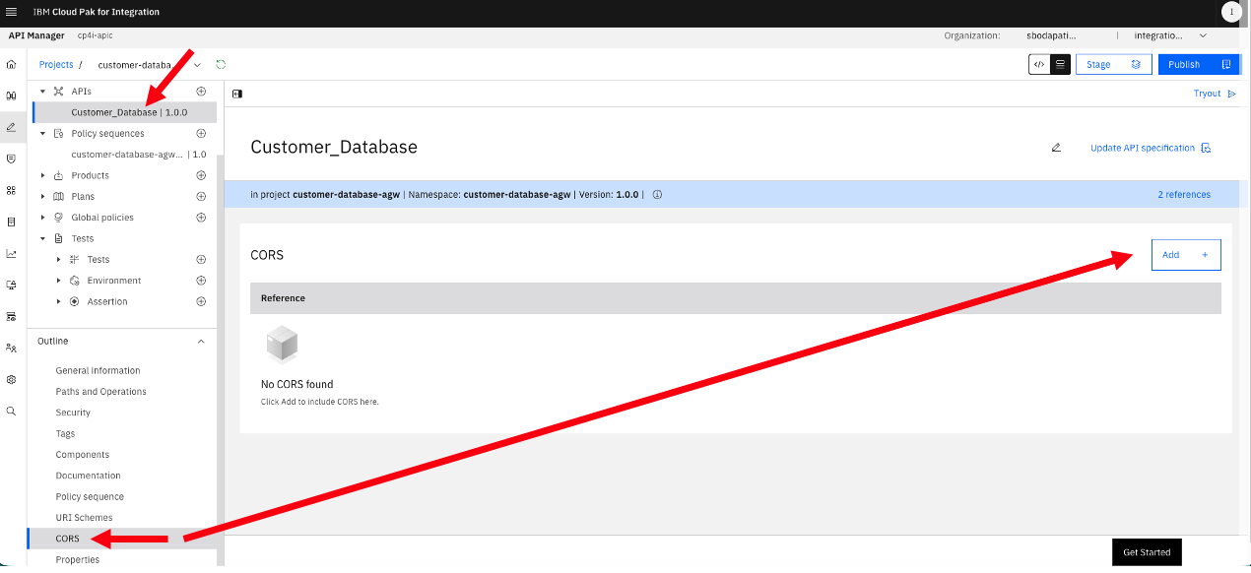Open the hamburger navigation menu

12,12
